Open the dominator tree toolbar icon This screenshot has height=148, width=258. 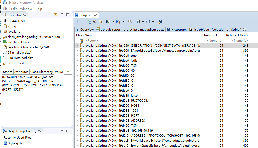pyautogui.click(x=89, y=22)
